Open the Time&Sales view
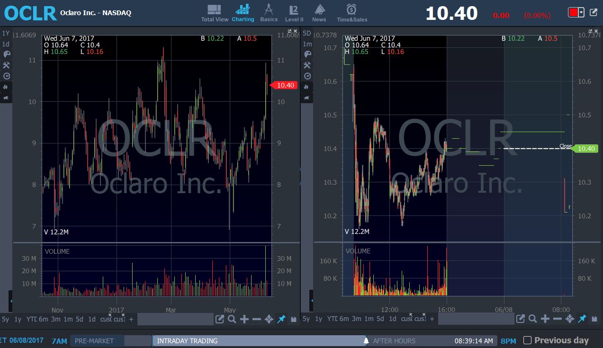603x348 pixels. point(352,13)
